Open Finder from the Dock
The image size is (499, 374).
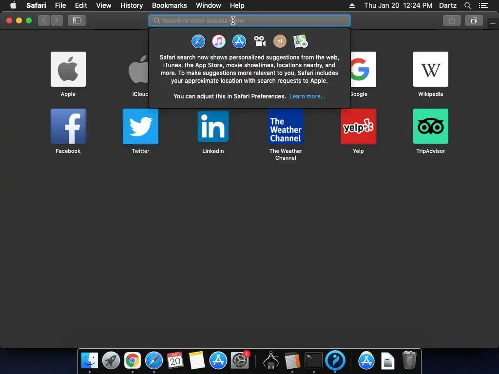point(90,360)
